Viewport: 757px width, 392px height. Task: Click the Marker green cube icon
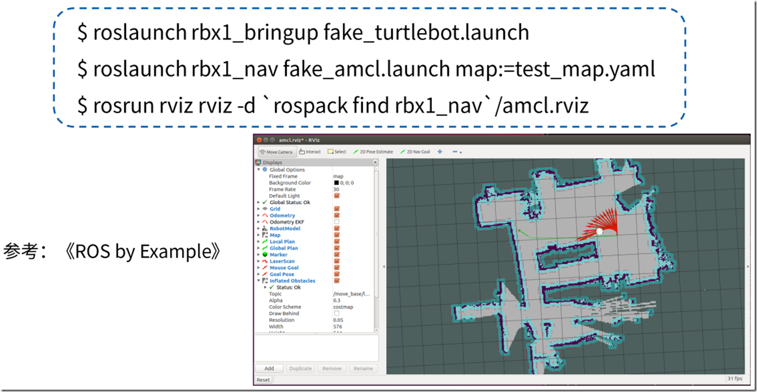265,255
